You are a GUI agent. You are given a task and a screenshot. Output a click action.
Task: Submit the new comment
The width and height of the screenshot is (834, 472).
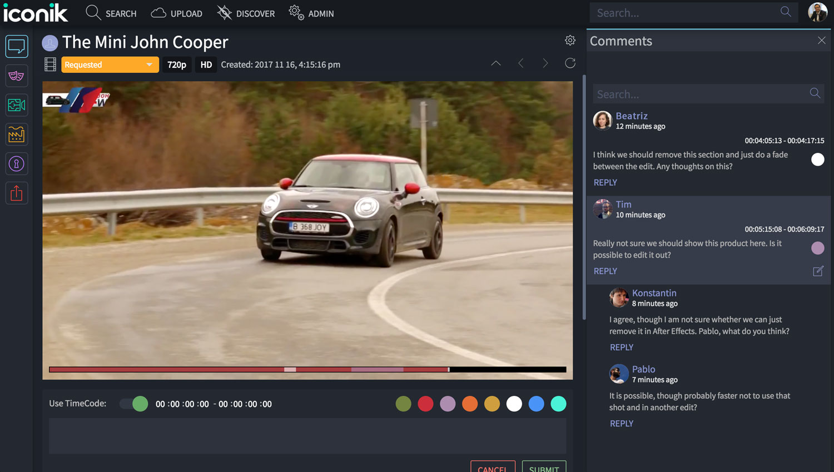pos(544,466)
